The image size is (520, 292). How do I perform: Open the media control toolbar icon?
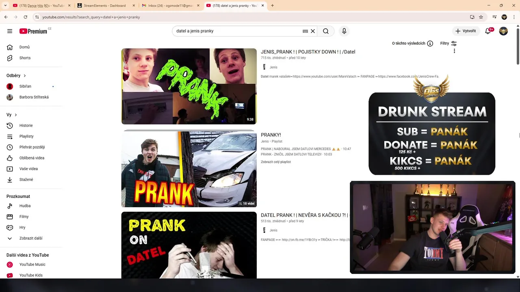494,17
